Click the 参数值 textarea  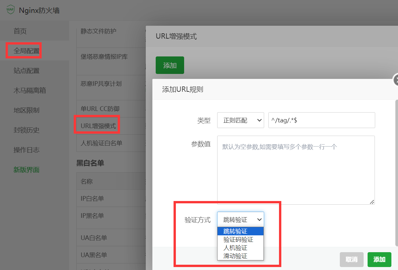[296, 170]
